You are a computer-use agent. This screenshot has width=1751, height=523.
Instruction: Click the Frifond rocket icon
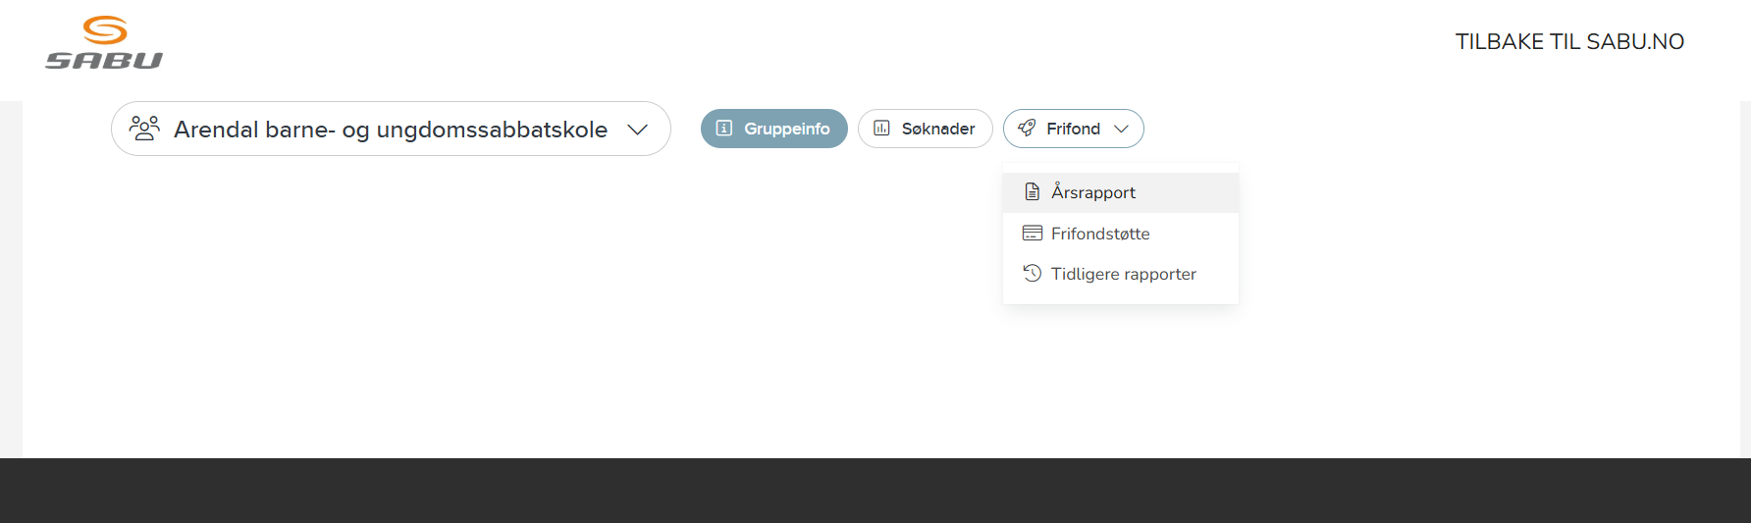coord(1027,129)
